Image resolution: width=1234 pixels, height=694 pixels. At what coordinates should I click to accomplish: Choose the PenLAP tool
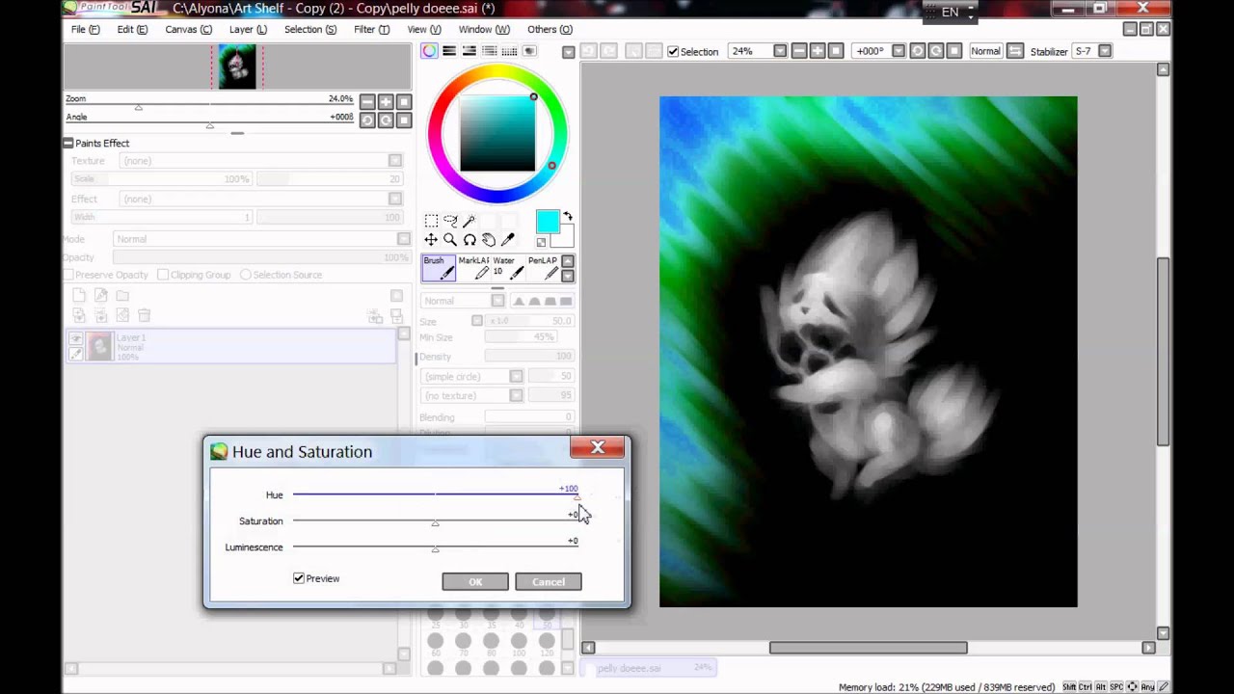[543, 268]
